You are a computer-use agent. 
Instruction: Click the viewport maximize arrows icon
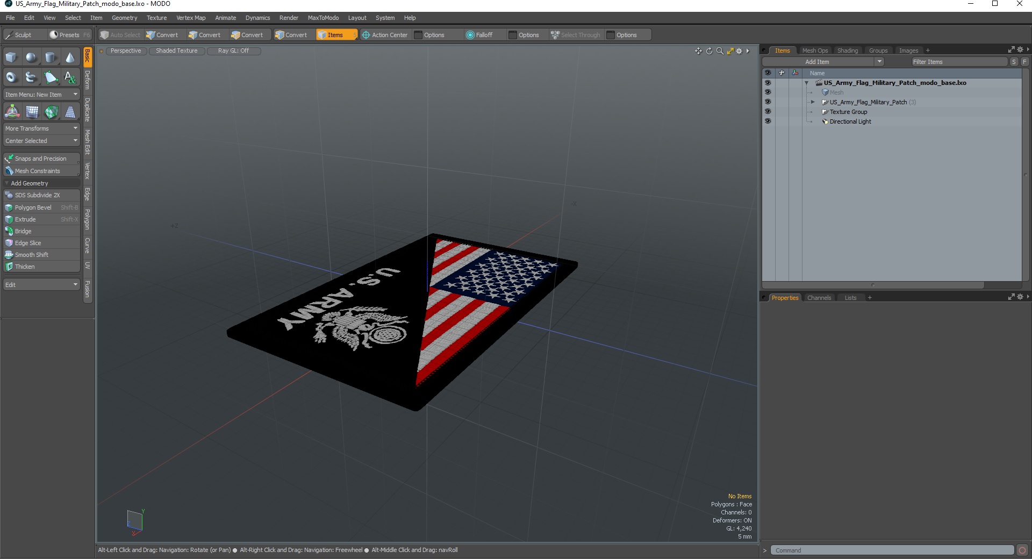(x=730, y=51)
